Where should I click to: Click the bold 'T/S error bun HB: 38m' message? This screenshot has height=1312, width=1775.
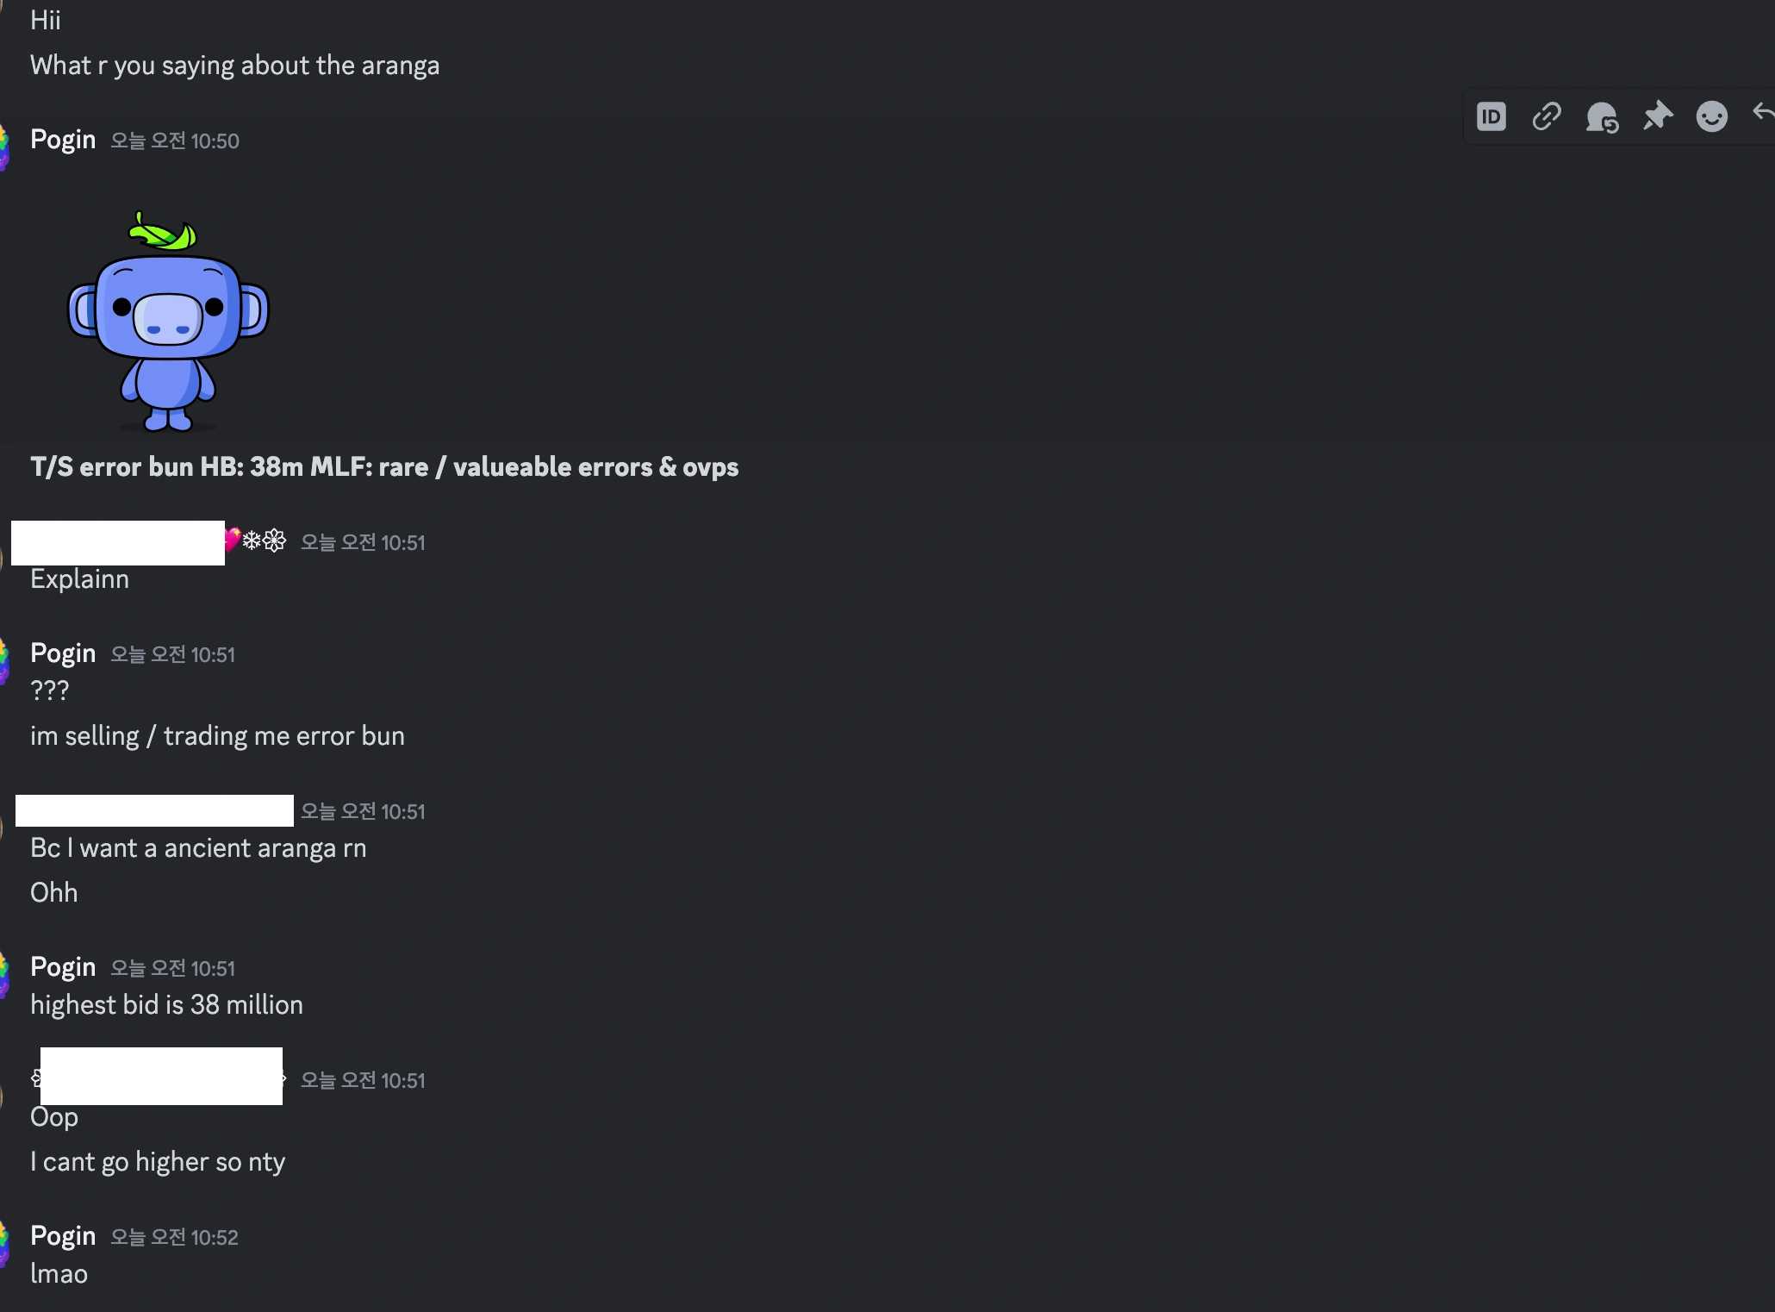click(x=384, y=466)
